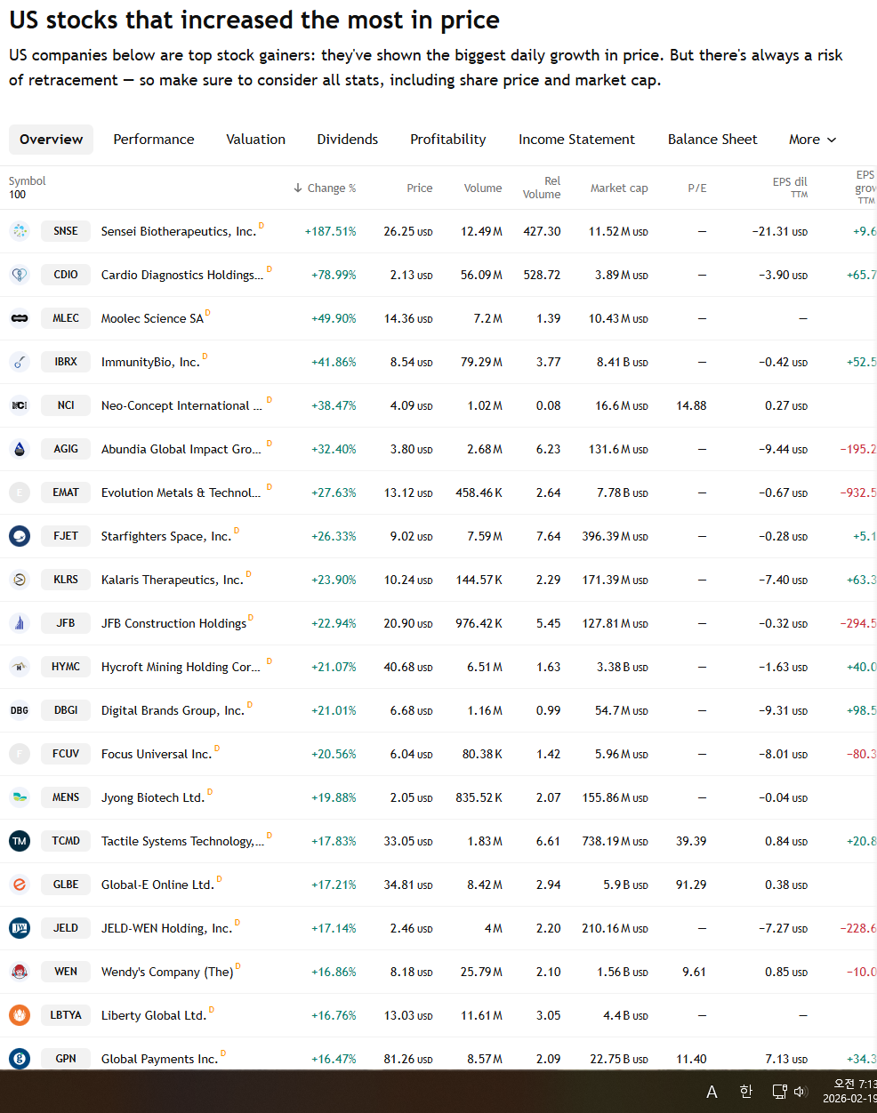This screenshot has height=1113, width=877.
Task: Click the Digital Brands Group DBG logo
Action: (20, 710)
